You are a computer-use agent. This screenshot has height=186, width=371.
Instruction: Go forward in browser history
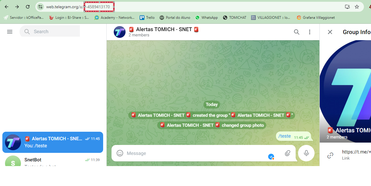click(x=17, y=7)
